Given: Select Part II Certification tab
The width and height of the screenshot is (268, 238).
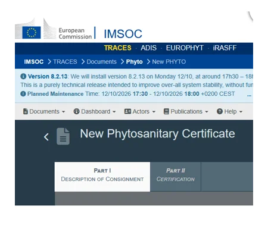Looking at the screenshot, I should pos(176,177).
